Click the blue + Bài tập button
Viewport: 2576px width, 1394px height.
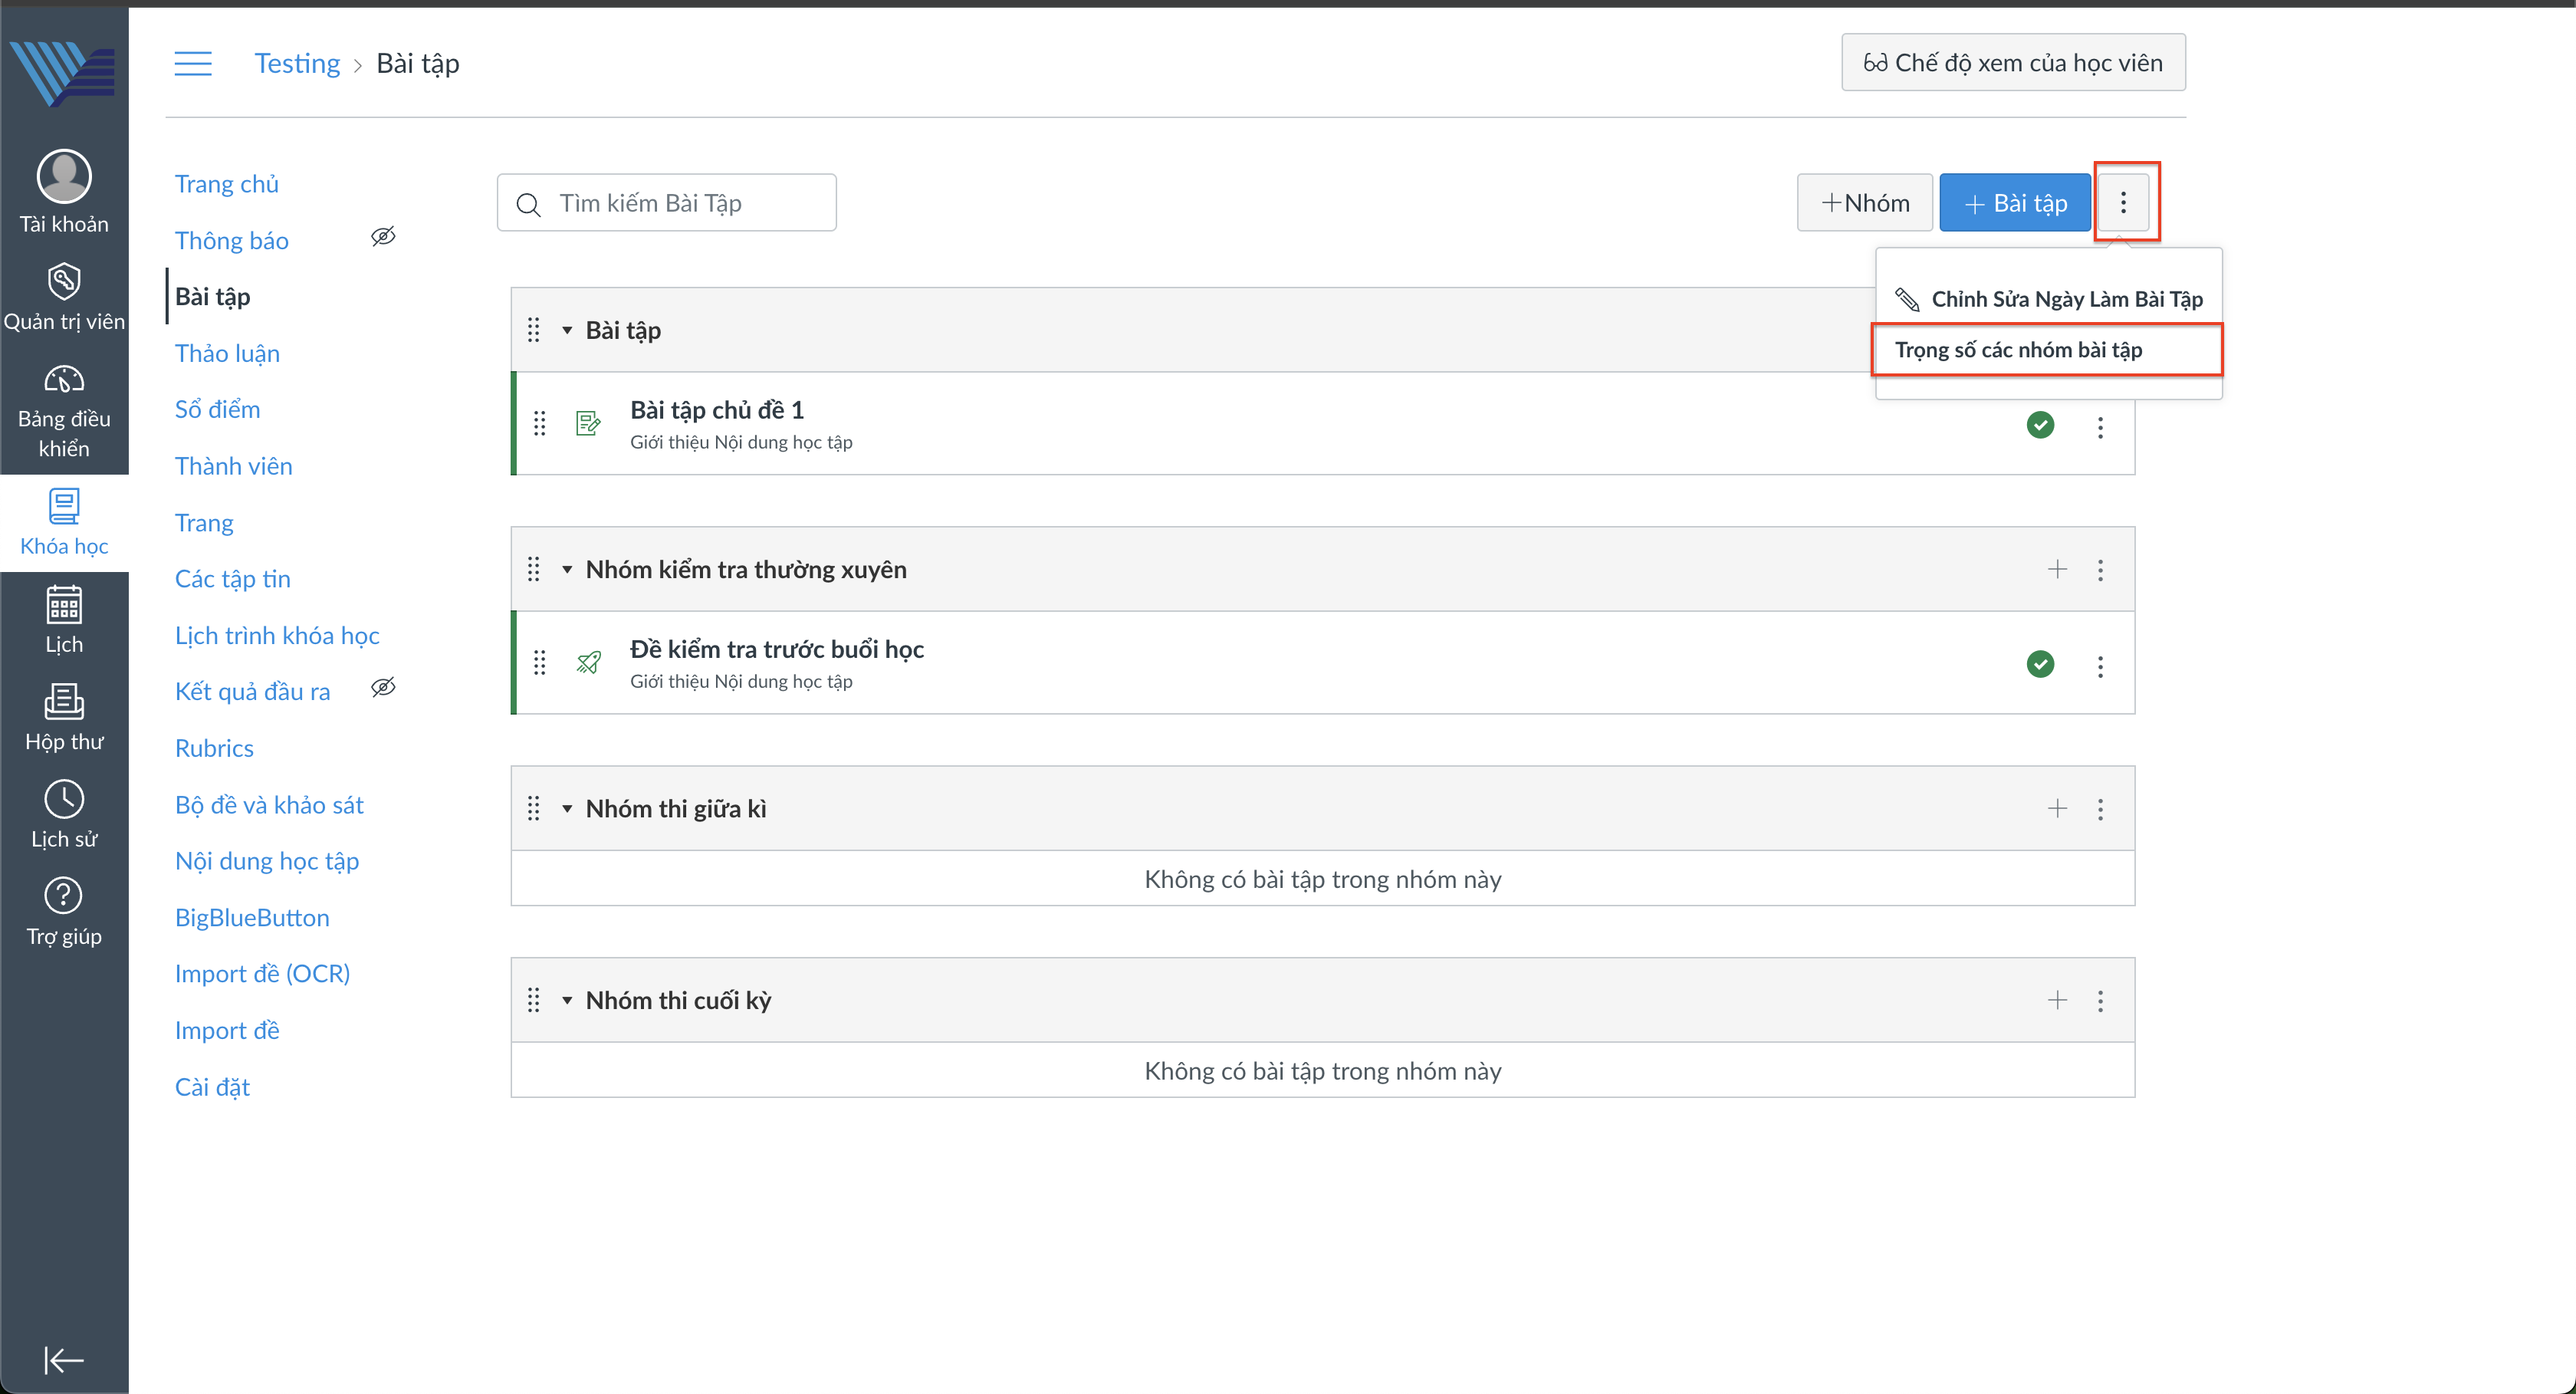point(2014,203)
